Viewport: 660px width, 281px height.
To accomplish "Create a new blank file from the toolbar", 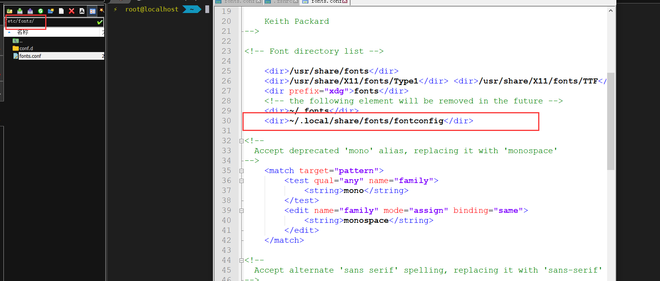I will tap(61, 11).
